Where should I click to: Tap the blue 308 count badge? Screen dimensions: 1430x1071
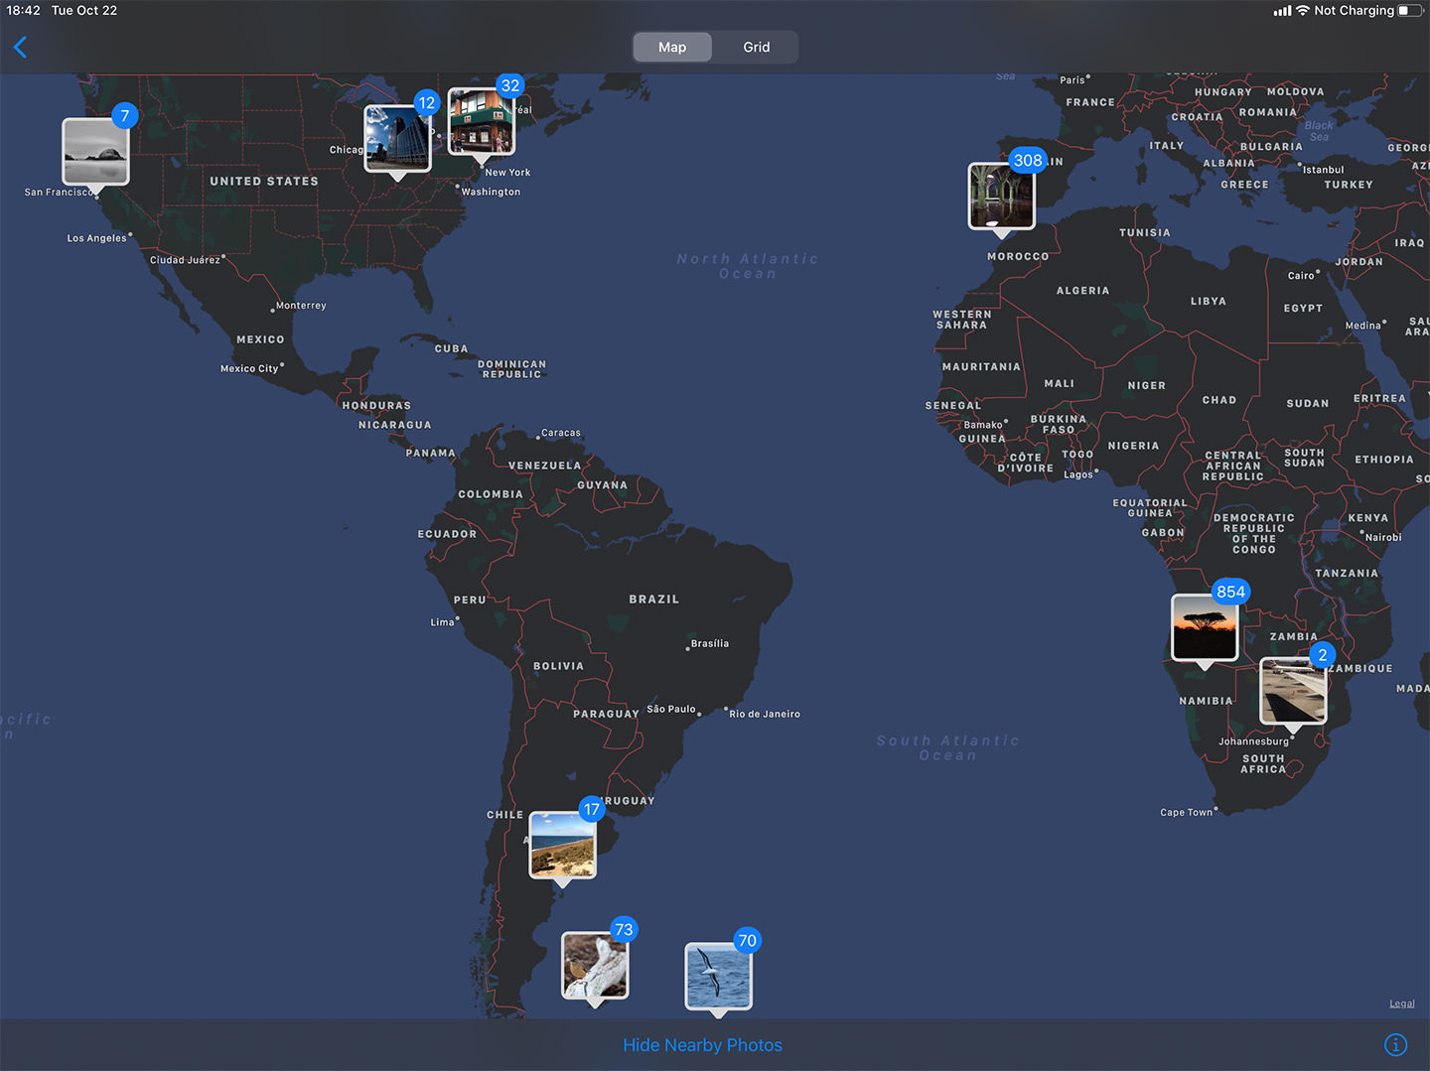coord(1028,160)
